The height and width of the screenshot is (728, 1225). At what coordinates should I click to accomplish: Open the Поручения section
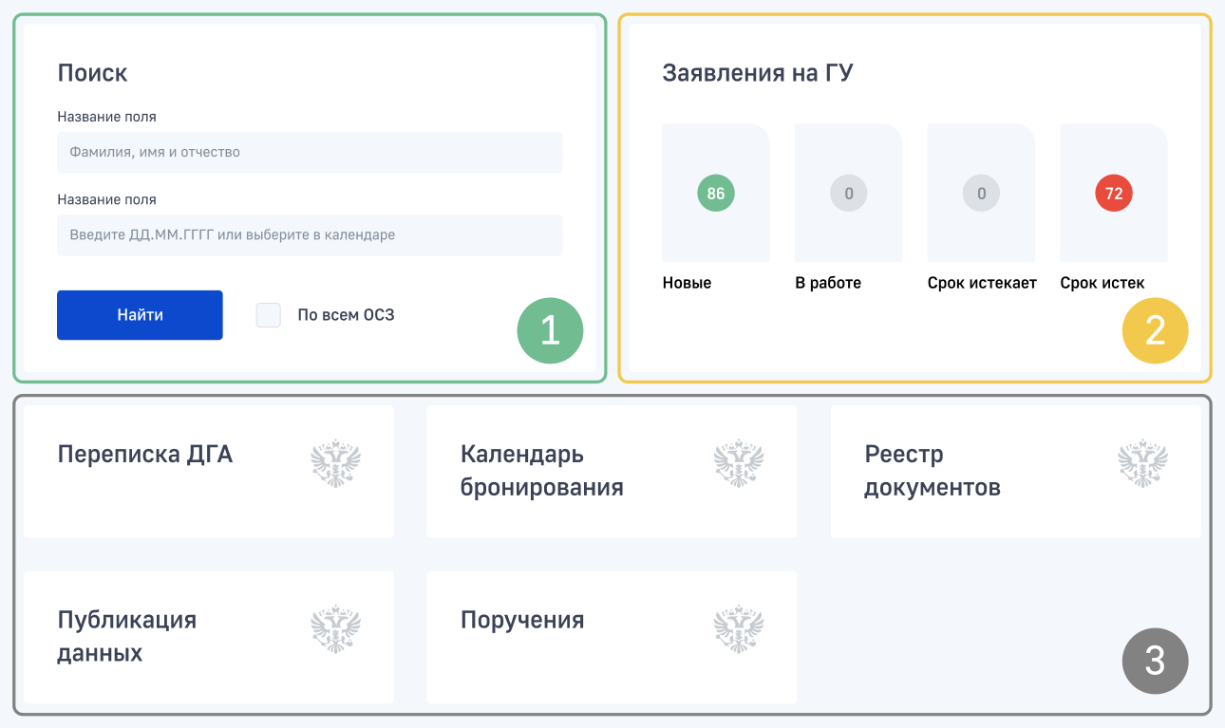pyautogui.click(x=612, y=637)
